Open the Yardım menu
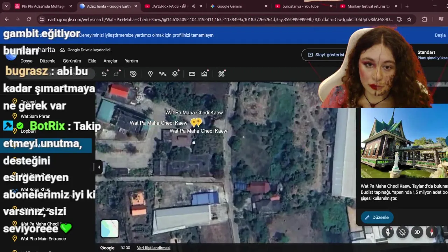Viewport: 448px width, 252px height. (131, 61)
